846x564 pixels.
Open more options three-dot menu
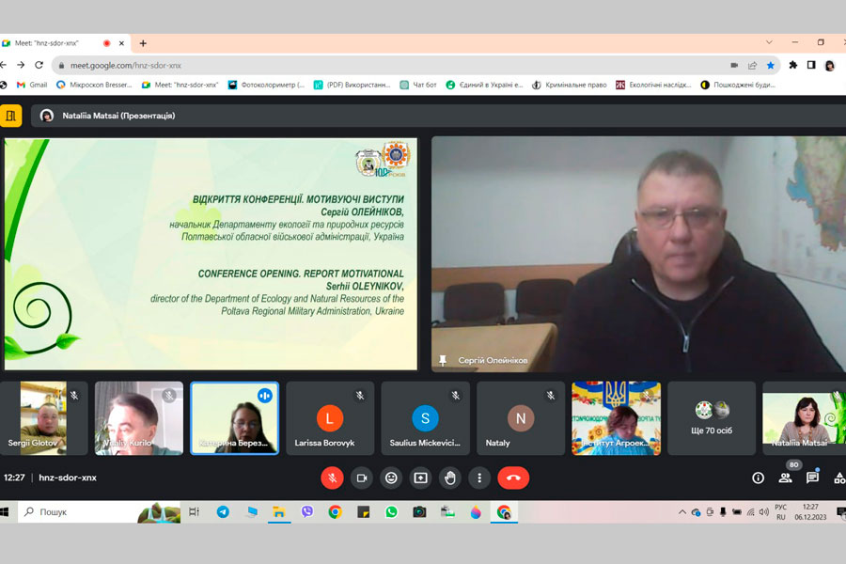coord(479,478)
